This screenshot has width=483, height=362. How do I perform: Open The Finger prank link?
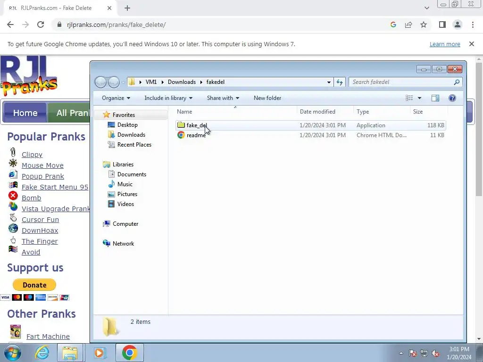pos(40,241)
